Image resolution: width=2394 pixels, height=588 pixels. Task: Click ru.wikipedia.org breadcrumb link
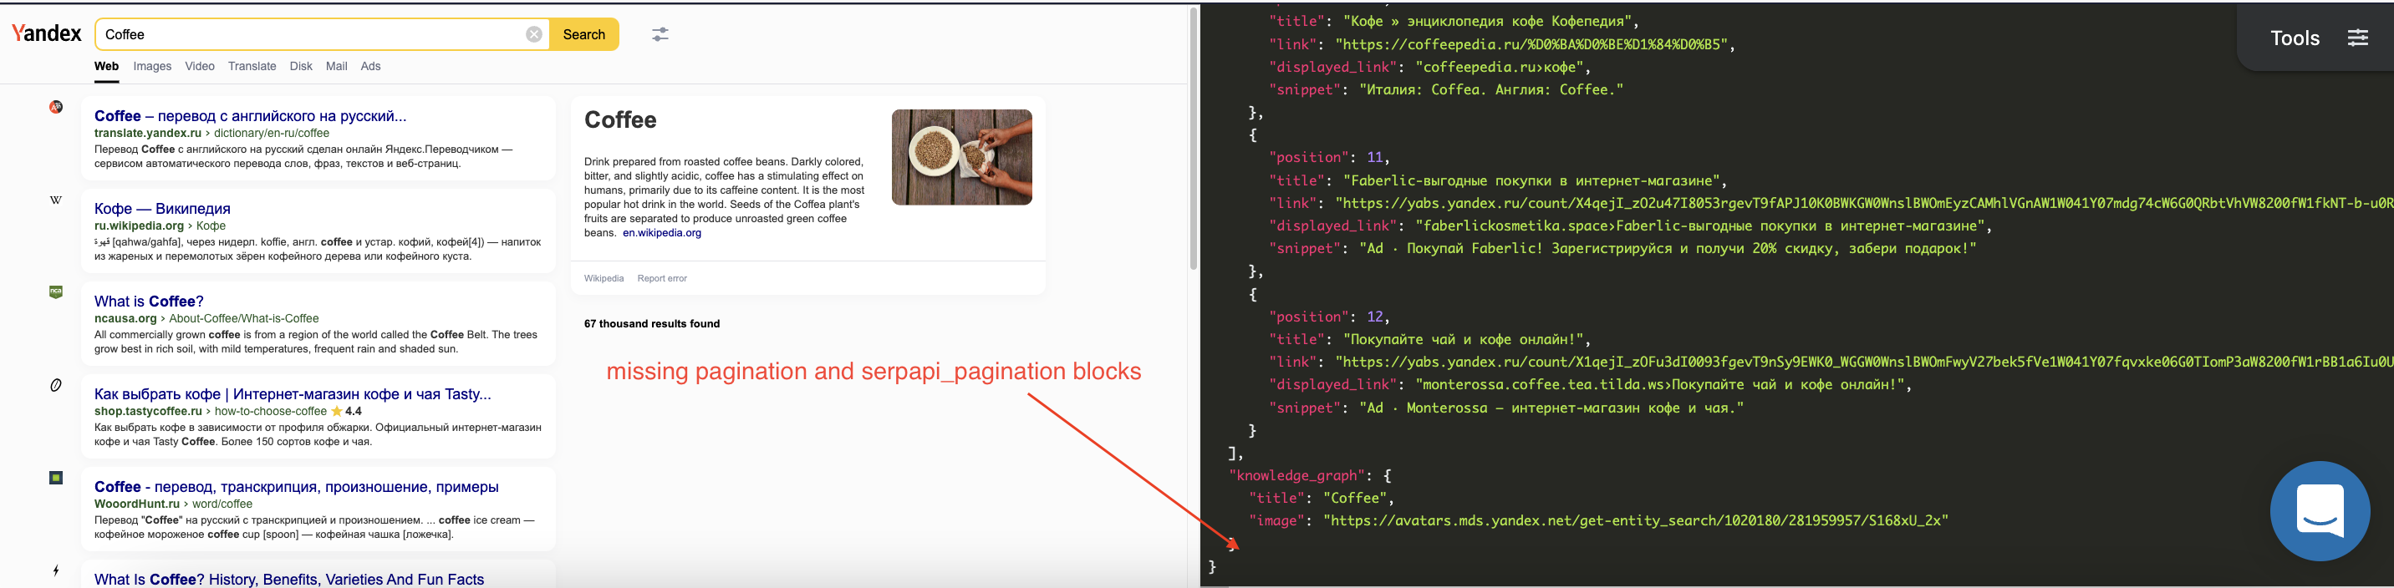pos(140,226)
